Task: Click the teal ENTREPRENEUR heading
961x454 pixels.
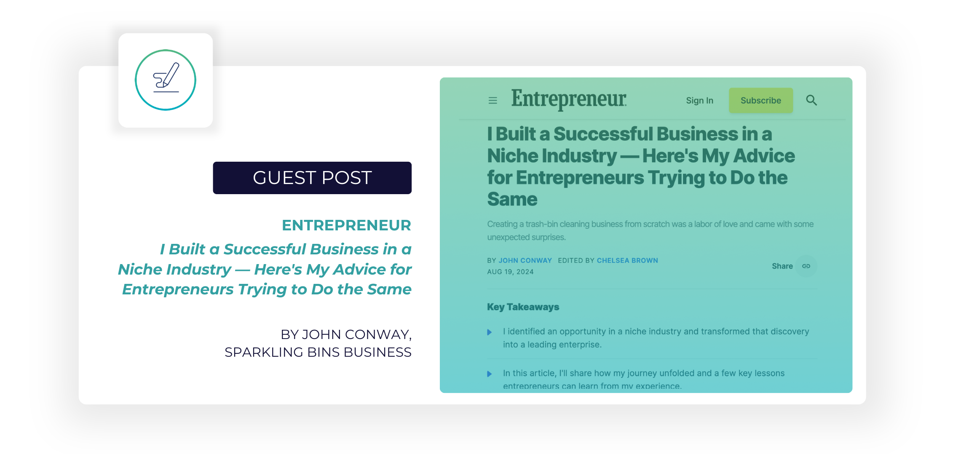Action: tap(346, 225)
